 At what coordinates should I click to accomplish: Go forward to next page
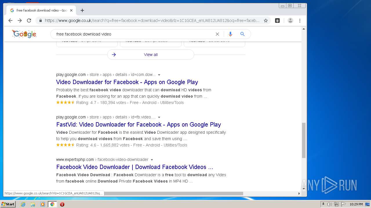20,21
